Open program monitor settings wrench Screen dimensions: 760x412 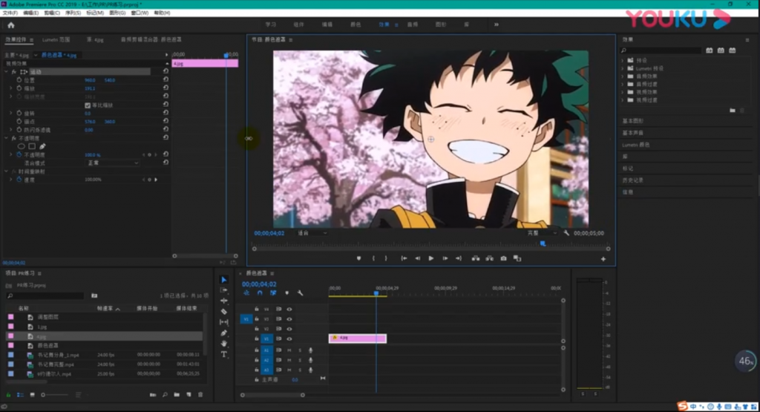[566, 233]
